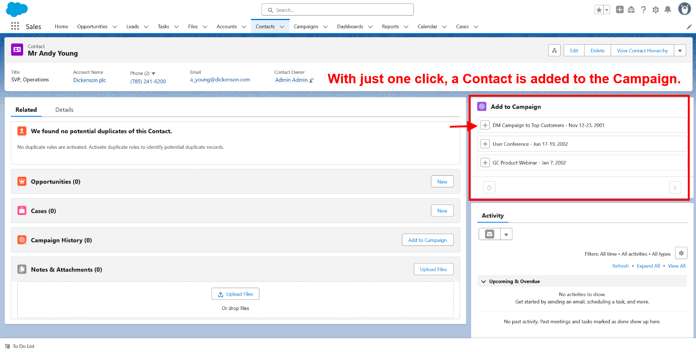This screenshot has height=352, width=696.
Task: Add contact to User Conference campaign
Action: (x=485, y=144)
